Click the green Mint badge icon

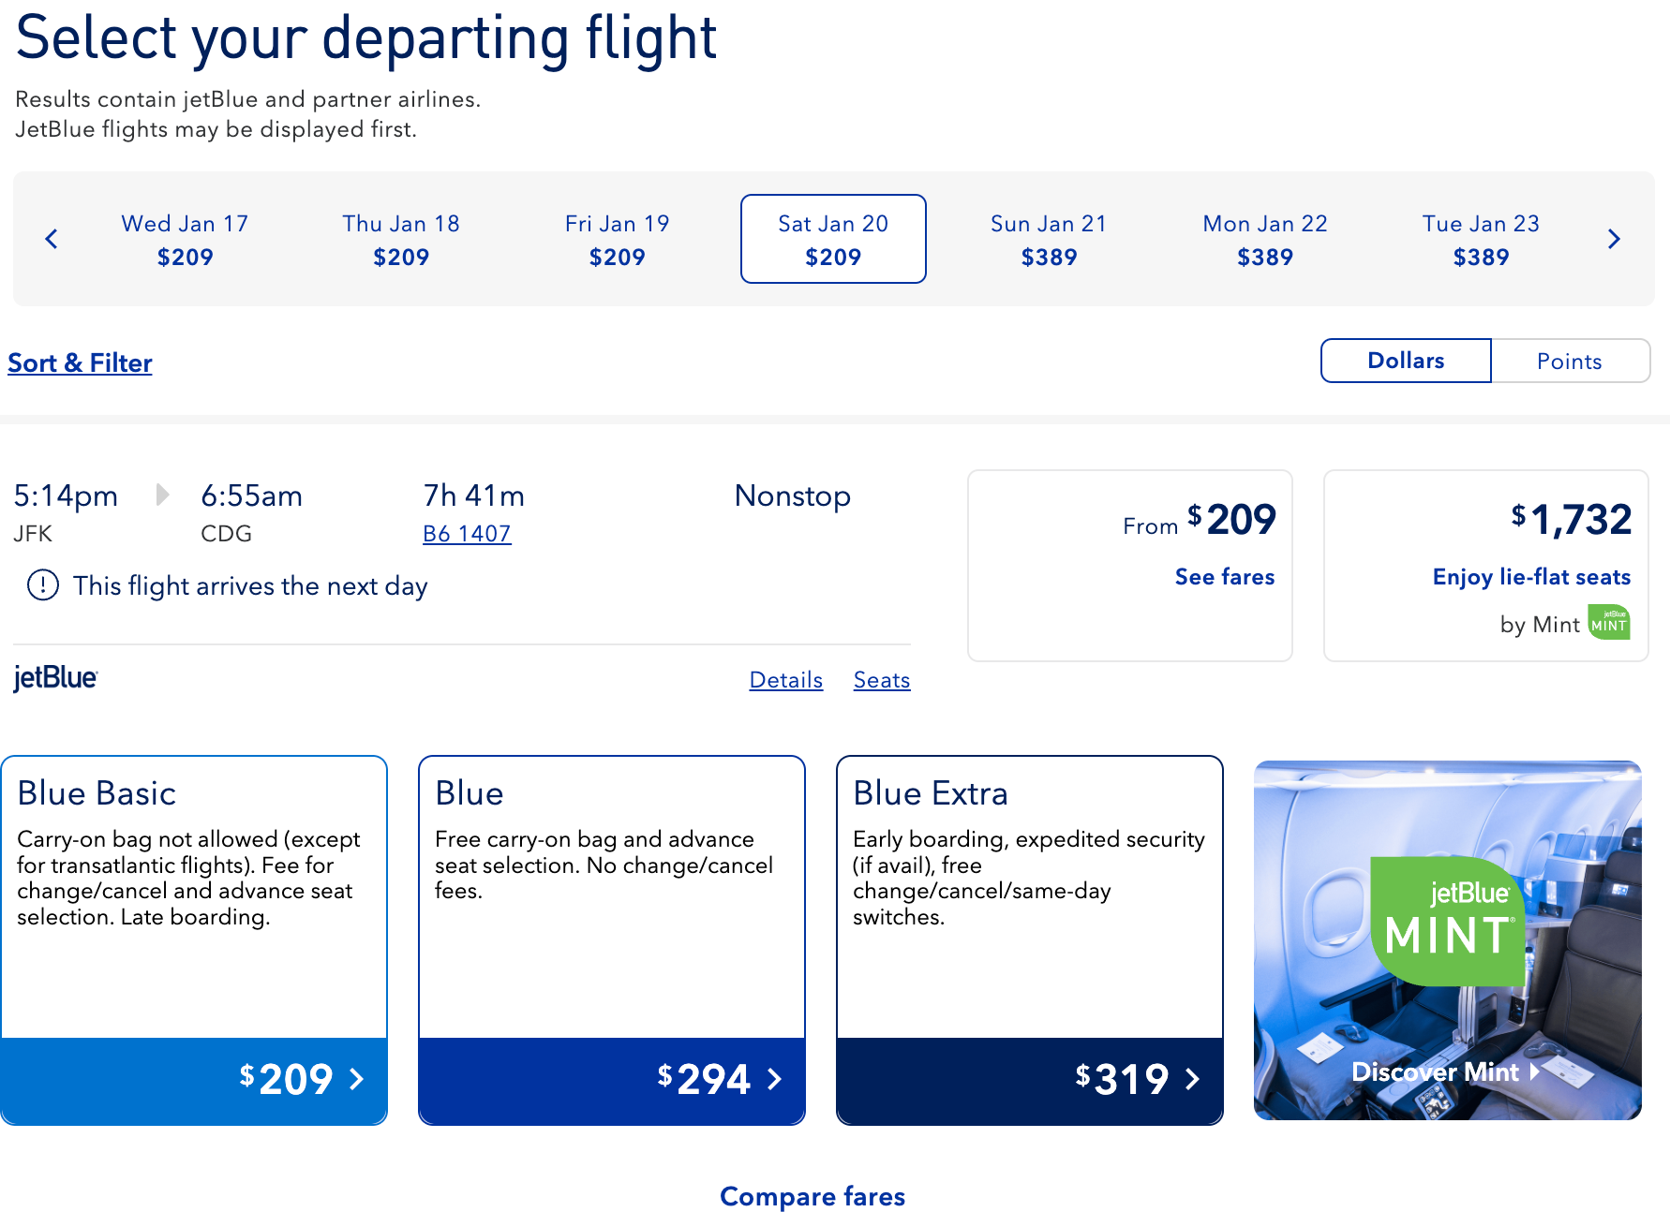click(1608, 623)
